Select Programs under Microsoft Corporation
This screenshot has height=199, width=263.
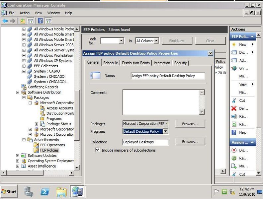pyautogui.click(x=54, y=119)
